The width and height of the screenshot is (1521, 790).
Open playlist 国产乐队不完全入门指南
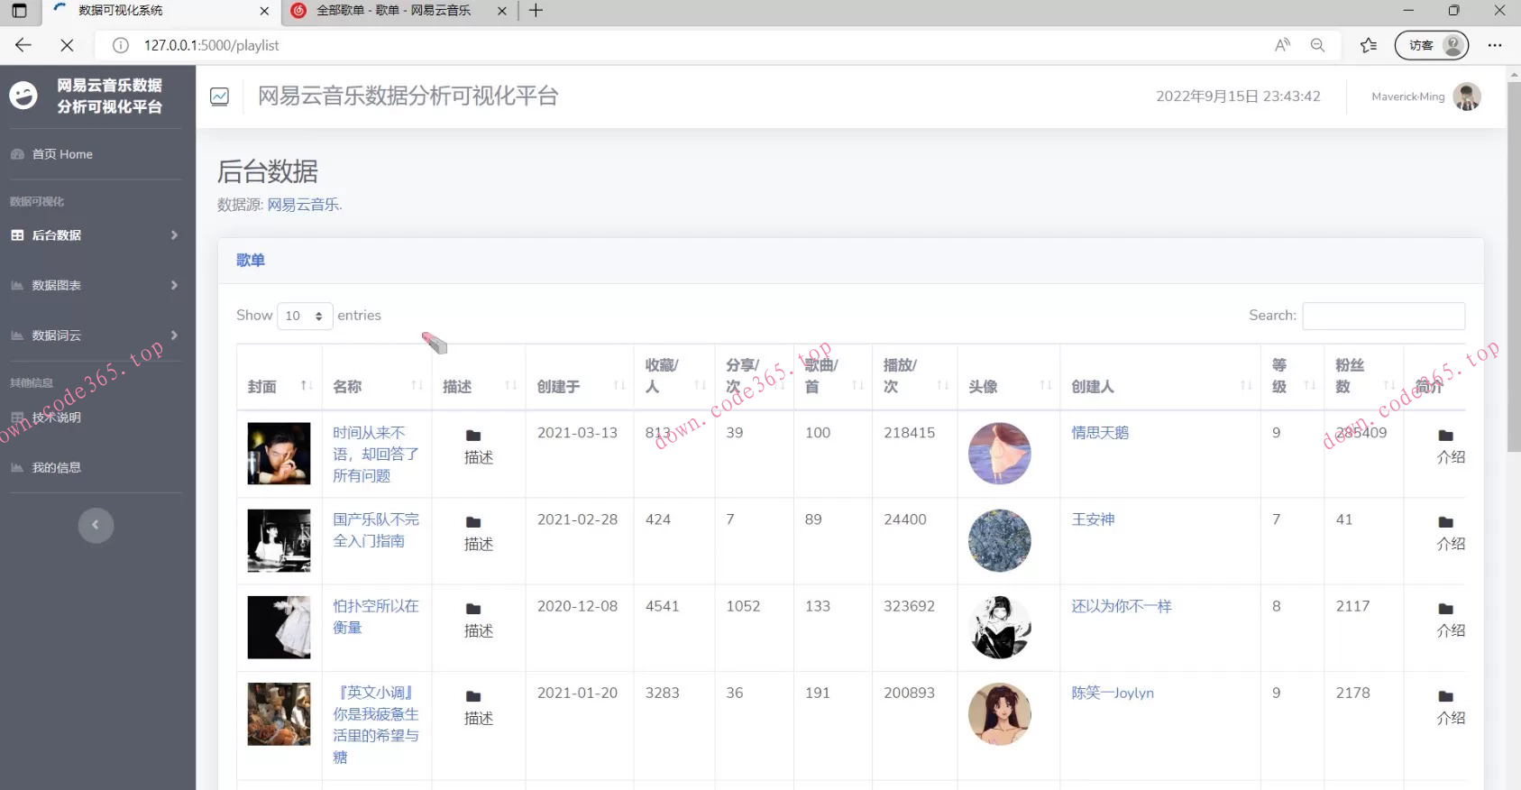376,530
